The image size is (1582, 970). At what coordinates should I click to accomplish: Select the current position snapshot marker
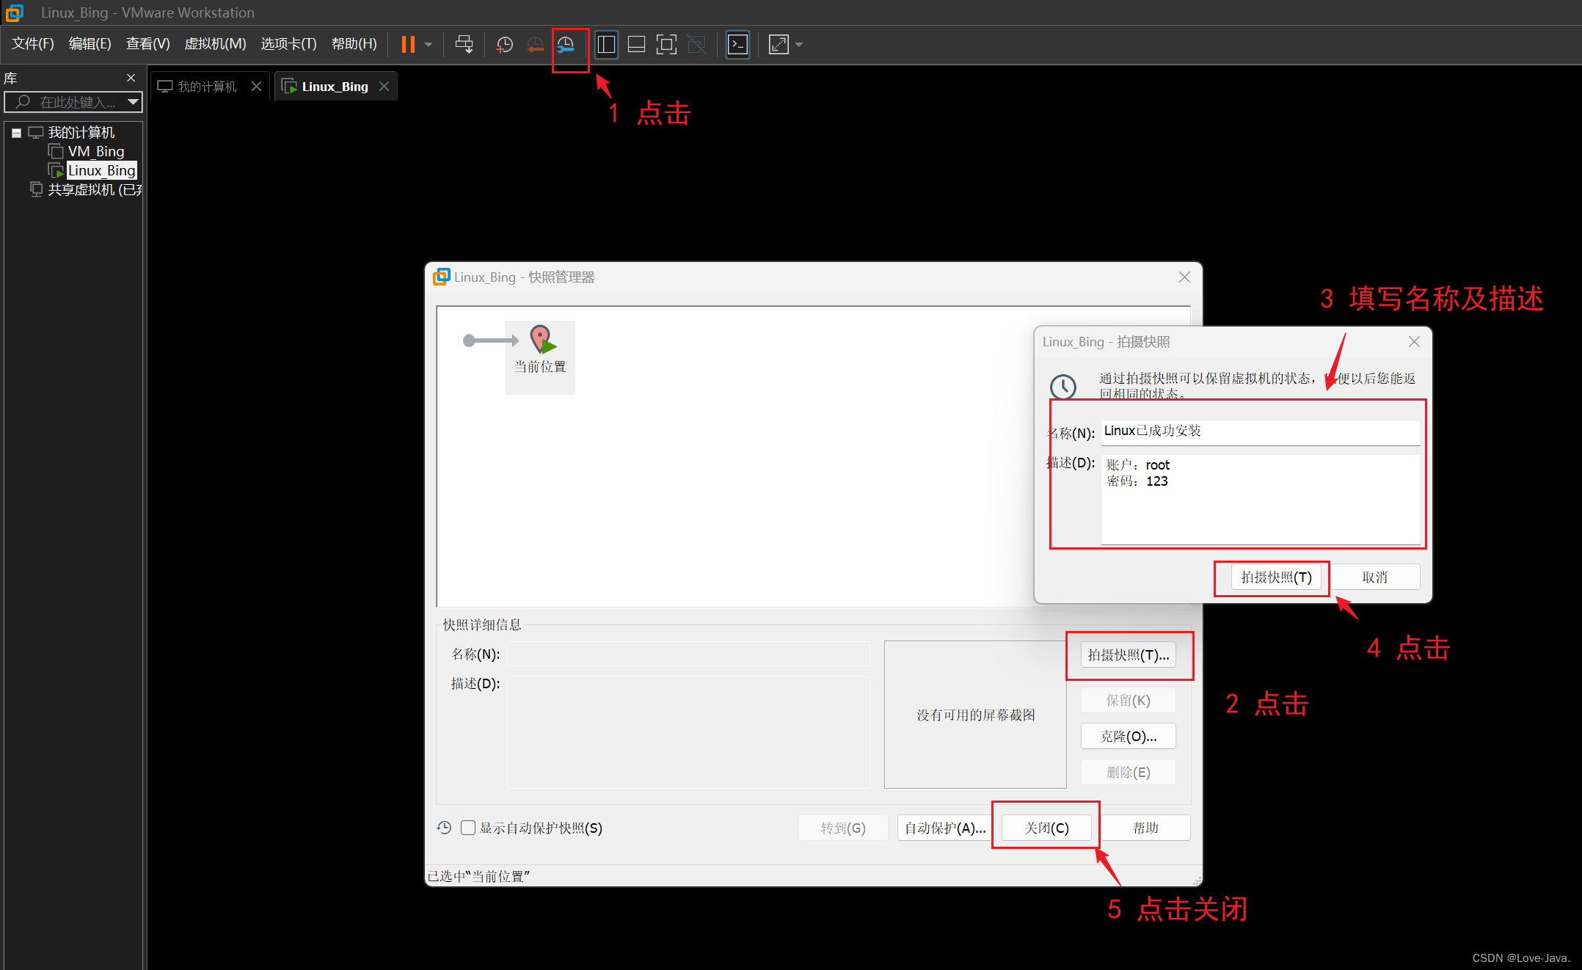click(541, 351)
